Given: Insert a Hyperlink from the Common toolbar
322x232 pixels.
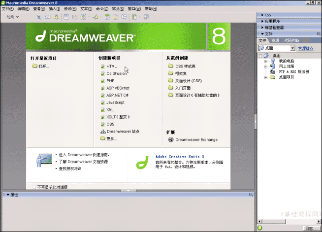Looking at the screenshot, I should pos(39,17).
